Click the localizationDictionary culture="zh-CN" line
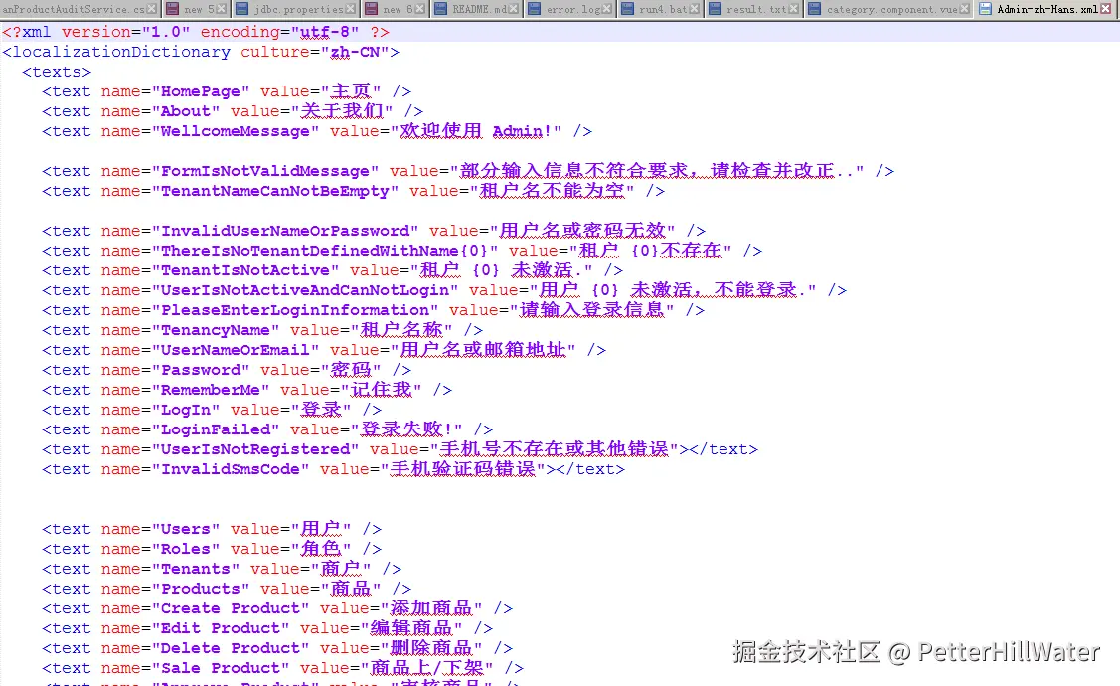 (201, 52)
